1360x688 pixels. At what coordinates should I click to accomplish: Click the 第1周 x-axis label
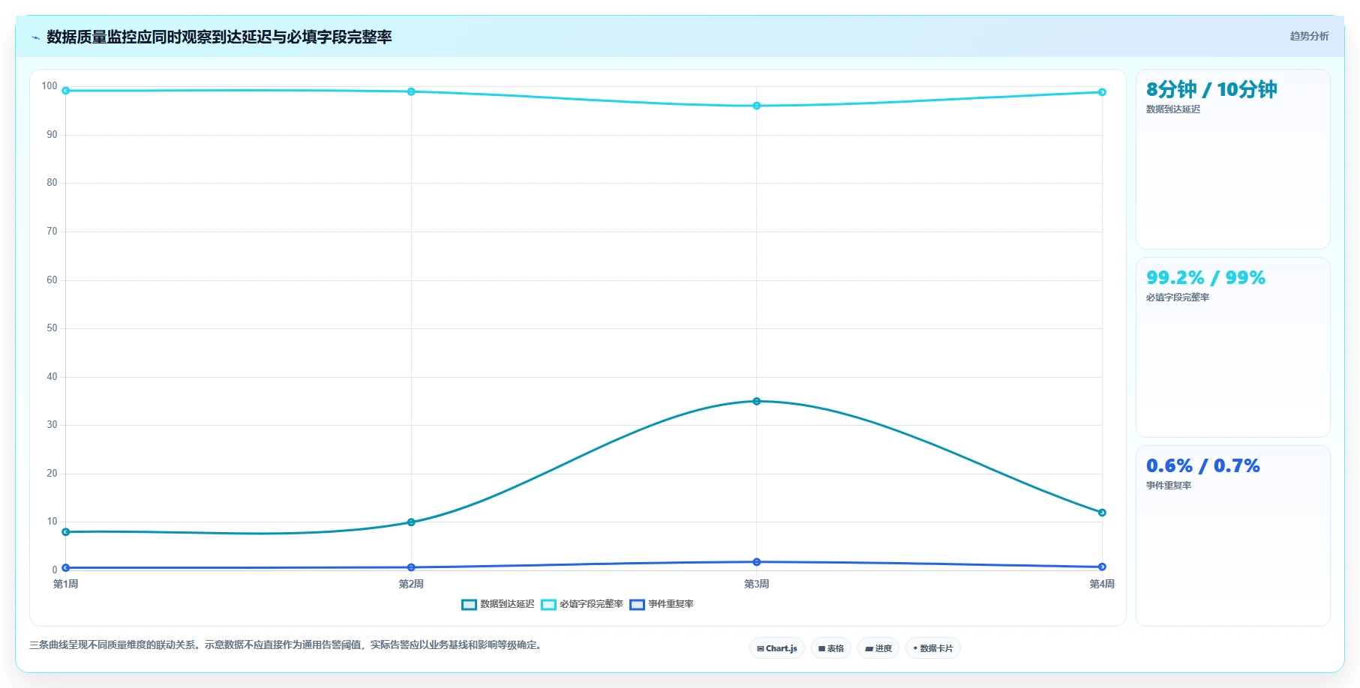66,584
